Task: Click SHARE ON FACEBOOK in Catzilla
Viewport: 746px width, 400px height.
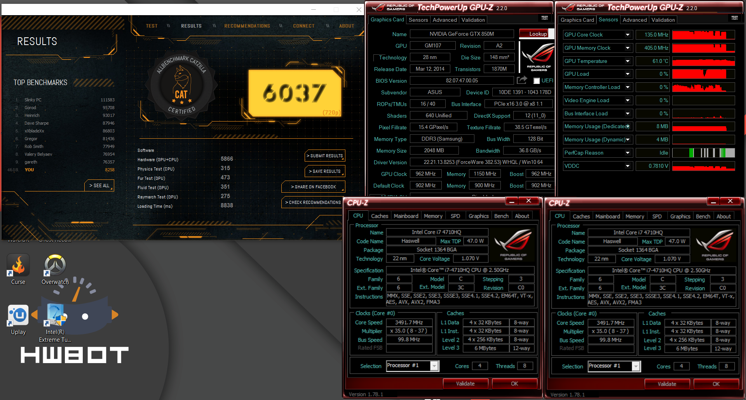Action: coord(313,187)
